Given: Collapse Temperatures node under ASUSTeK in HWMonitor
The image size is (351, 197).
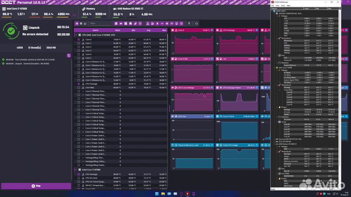Looking at the screenshot, I should point(277,38).
